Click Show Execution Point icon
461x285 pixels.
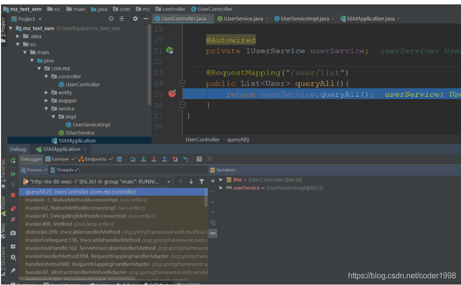coord(119,159)
